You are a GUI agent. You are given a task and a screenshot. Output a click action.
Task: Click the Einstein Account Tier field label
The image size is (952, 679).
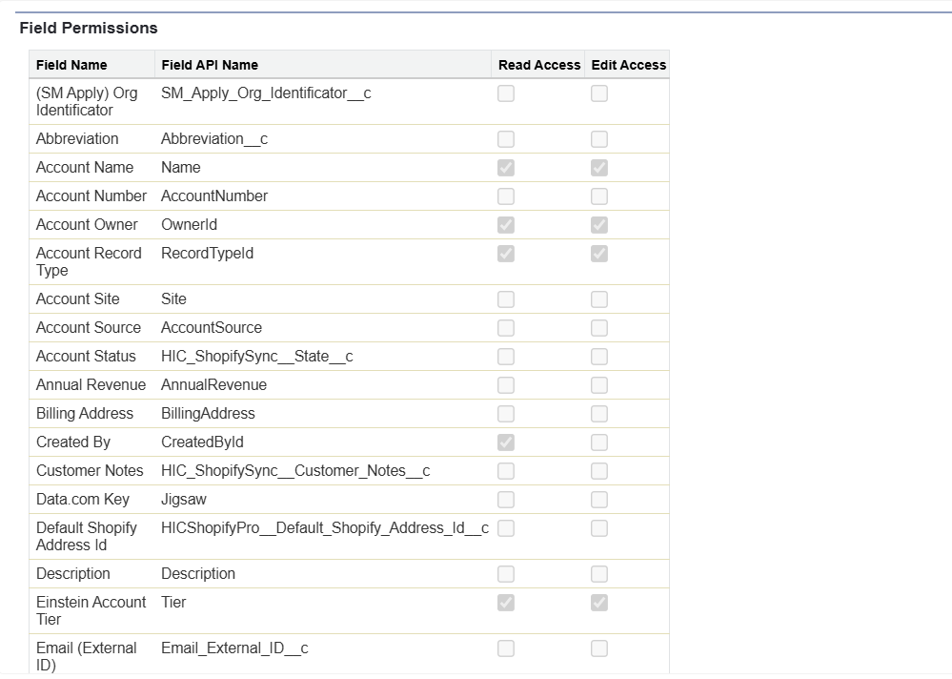pyautogui.click(x=91, y=611)
